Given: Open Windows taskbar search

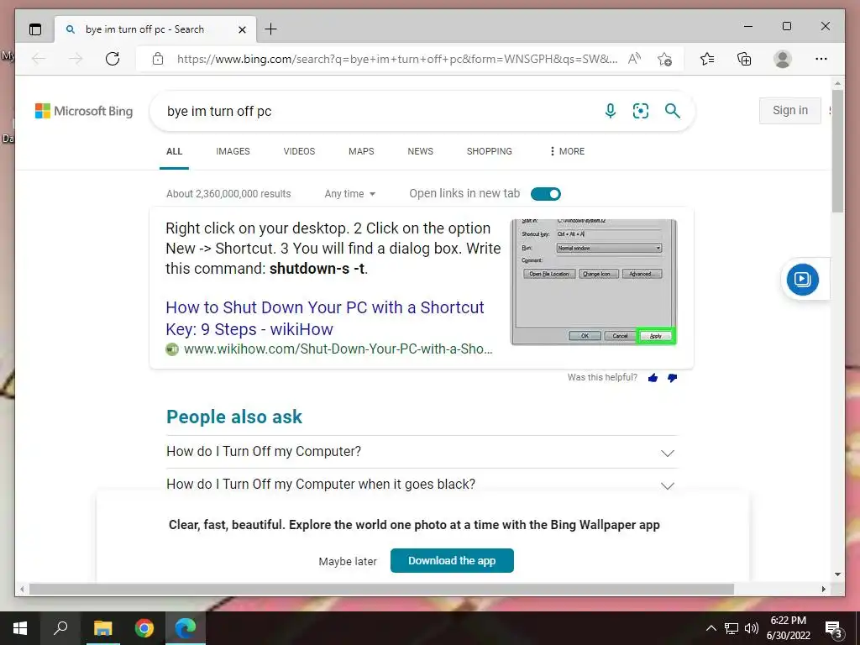Looking at the screenshot, I should [x=60, y=628].
